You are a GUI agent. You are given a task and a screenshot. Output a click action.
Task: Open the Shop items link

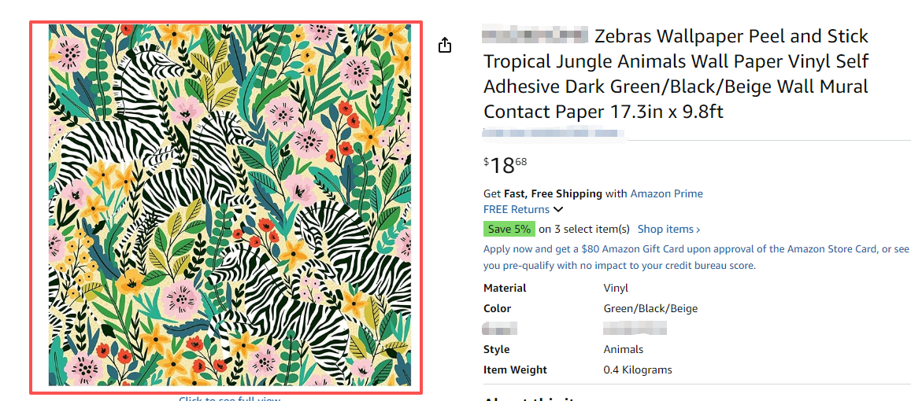665,229
